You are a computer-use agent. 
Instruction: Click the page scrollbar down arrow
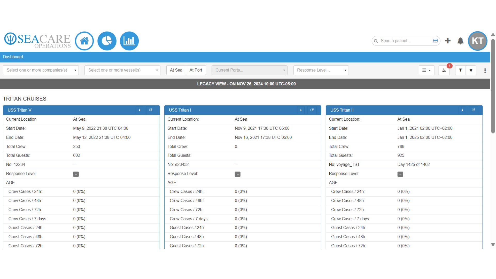[x=493, y=245]
